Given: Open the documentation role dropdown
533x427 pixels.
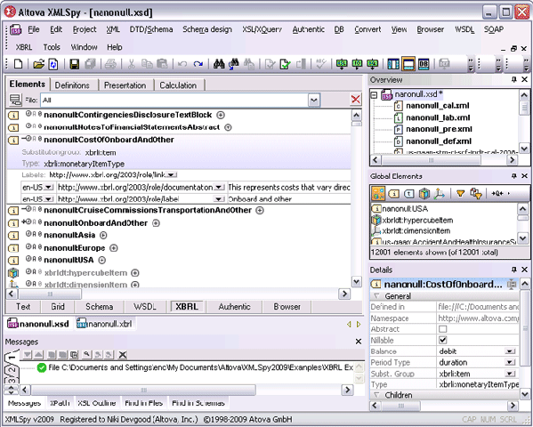Looking at the screenshot, I should (x=220, y=188).
